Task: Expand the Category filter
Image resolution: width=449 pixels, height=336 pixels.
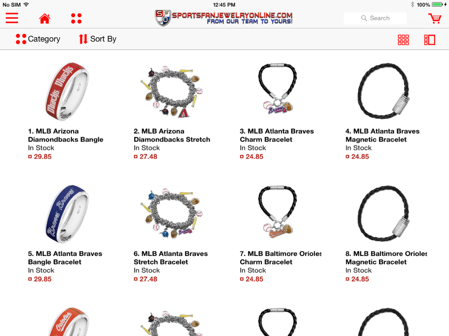Action: click(38, 39)
